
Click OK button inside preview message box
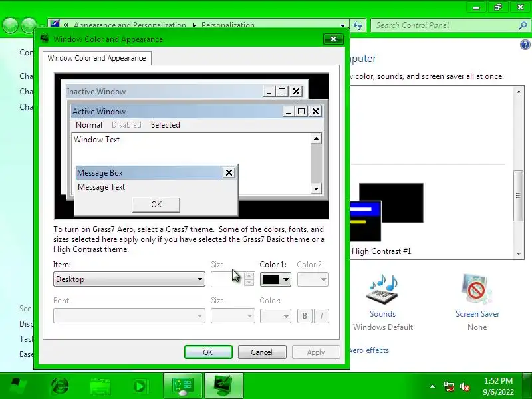tap(156, 205)
